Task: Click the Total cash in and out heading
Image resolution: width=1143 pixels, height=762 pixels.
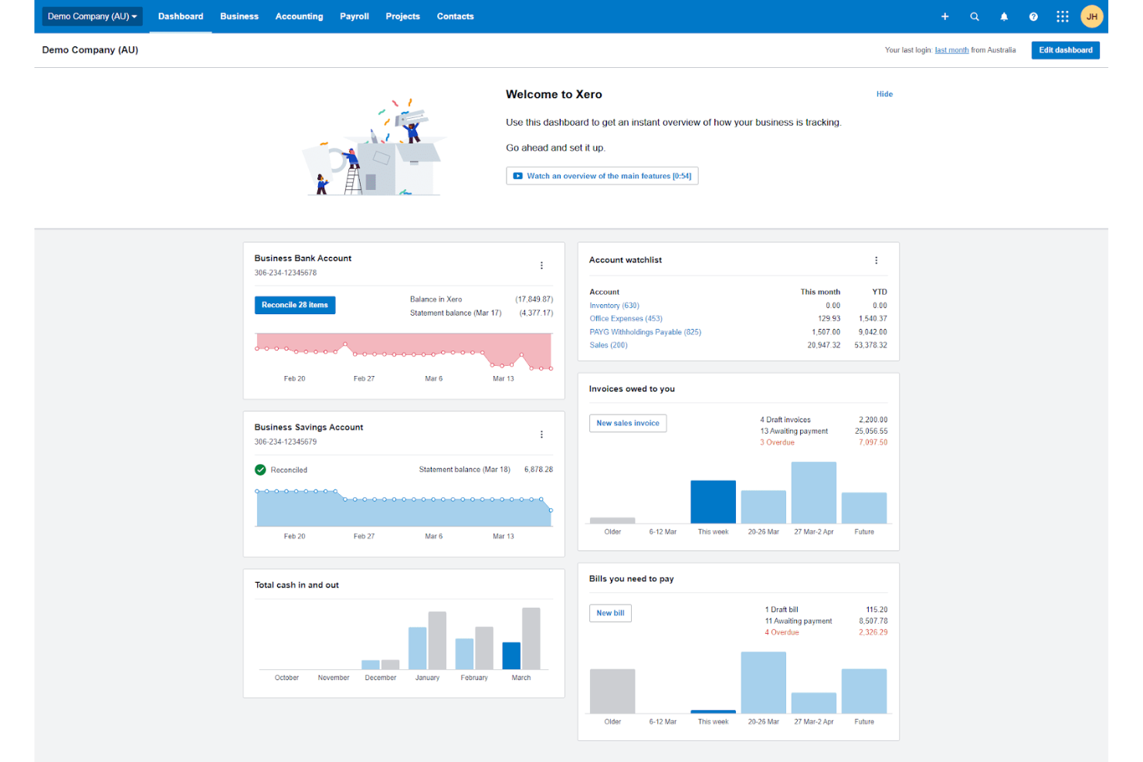Action: click(x=297, y=585)
